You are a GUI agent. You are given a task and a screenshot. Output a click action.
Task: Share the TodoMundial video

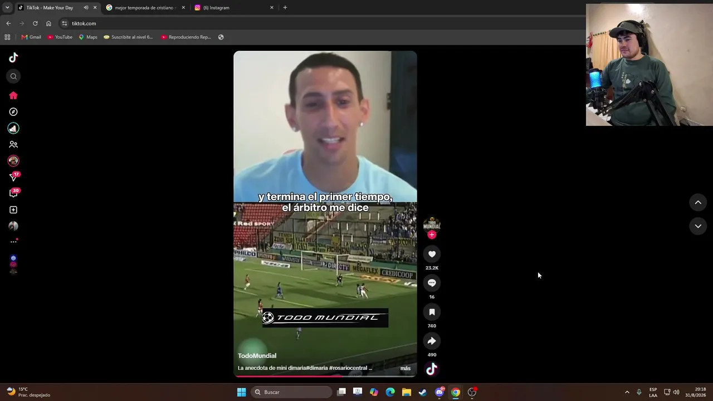(x=432, y=341)
